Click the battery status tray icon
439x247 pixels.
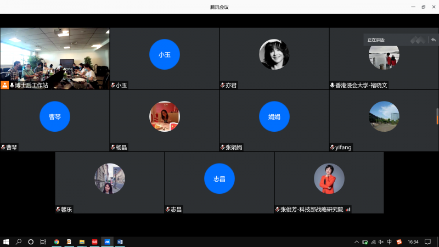(x=365, y=242)
